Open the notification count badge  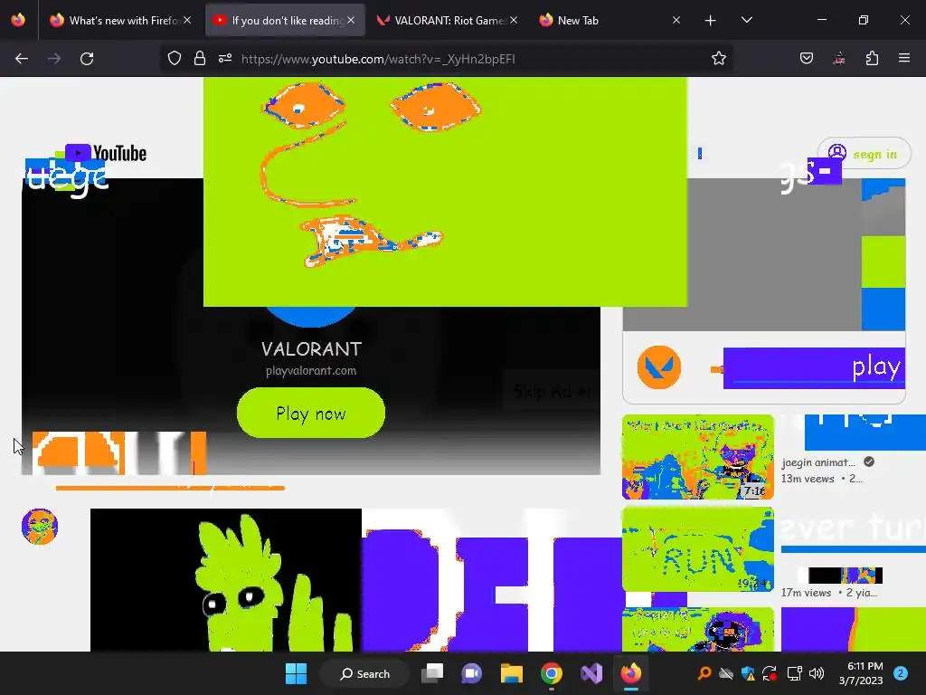pyautogui.click(x=900, y=673)
